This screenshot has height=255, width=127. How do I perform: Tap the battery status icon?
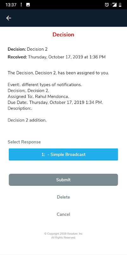(x=120, y=5)
